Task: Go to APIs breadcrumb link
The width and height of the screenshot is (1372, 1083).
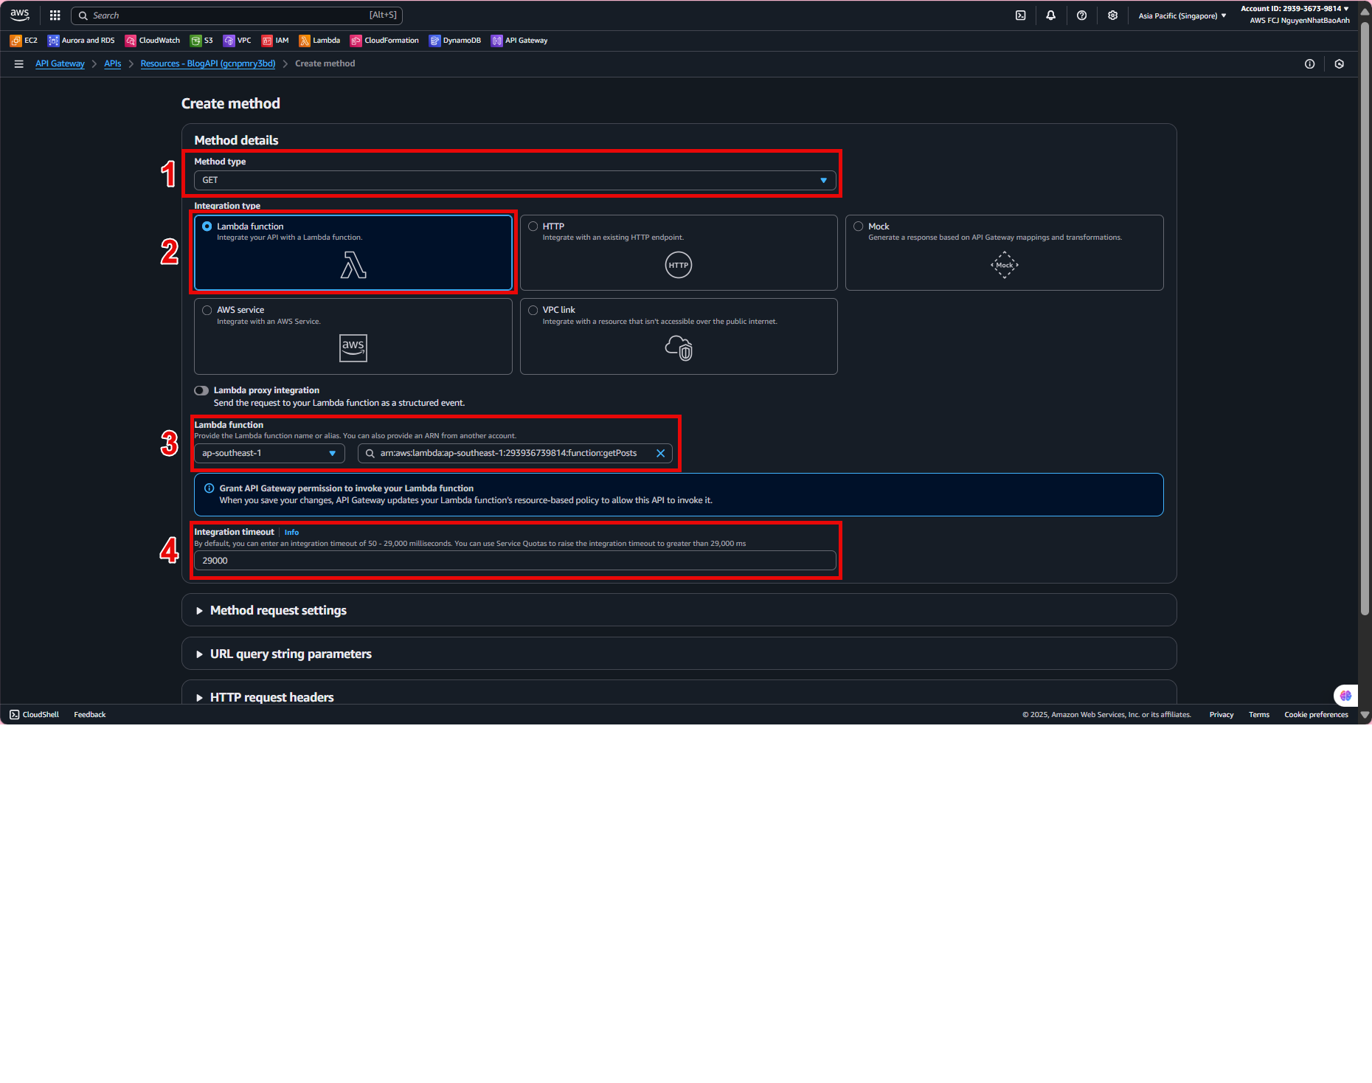Action: pyautogui.click(x=112, y=64)
